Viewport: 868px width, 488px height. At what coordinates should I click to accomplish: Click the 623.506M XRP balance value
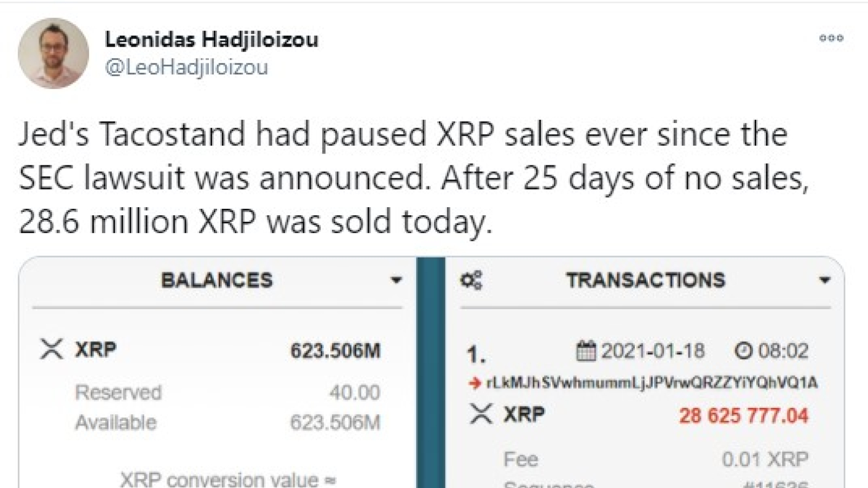[x=335, y=351]
